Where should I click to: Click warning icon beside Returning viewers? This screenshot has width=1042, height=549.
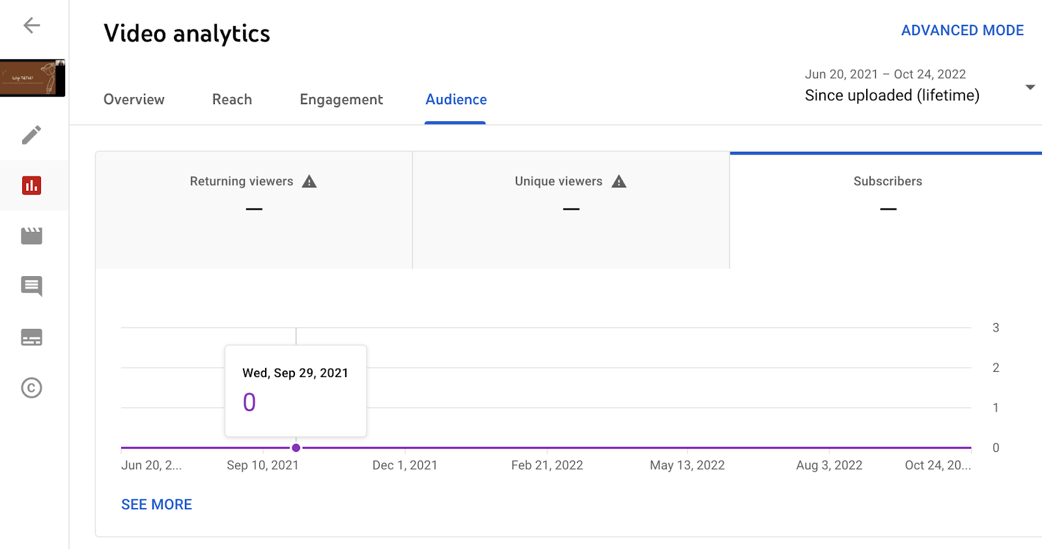pos(309,182)
